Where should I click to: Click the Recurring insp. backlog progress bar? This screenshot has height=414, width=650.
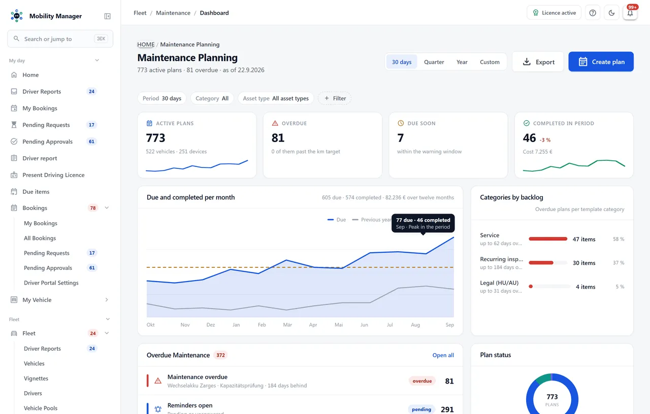pyautogui.click(x=548, y=263)
